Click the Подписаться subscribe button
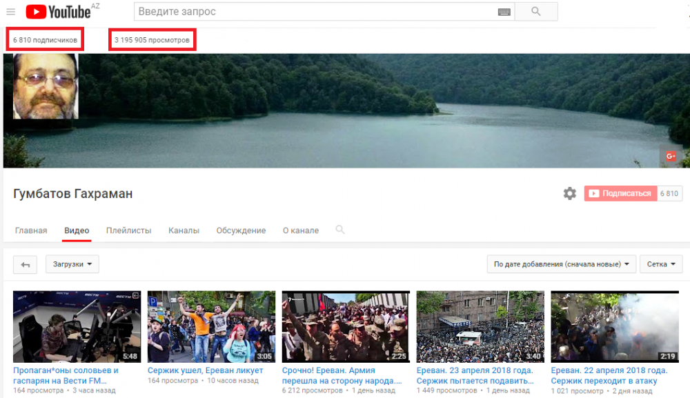The width and height of the screenshot is (690, 398). [x=619, y=194]
